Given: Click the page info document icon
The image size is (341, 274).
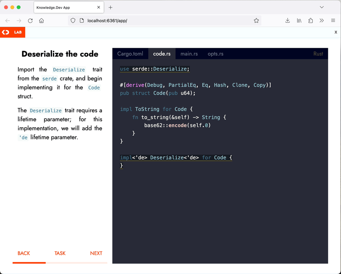Looking at the screenshot, I should pos(82,20).
